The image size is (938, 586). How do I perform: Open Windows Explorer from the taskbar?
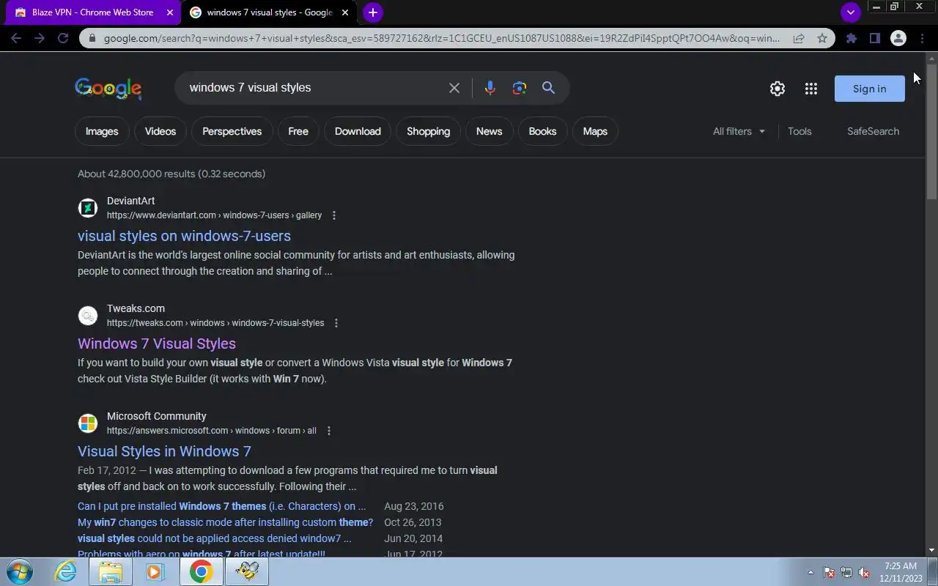(111, 571)
